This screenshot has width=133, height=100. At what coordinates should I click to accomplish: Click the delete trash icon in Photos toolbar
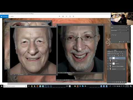point(63,16)
